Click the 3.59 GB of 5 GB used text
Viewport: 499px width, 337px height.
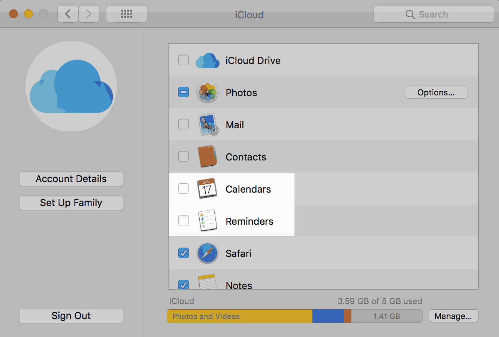380,301
